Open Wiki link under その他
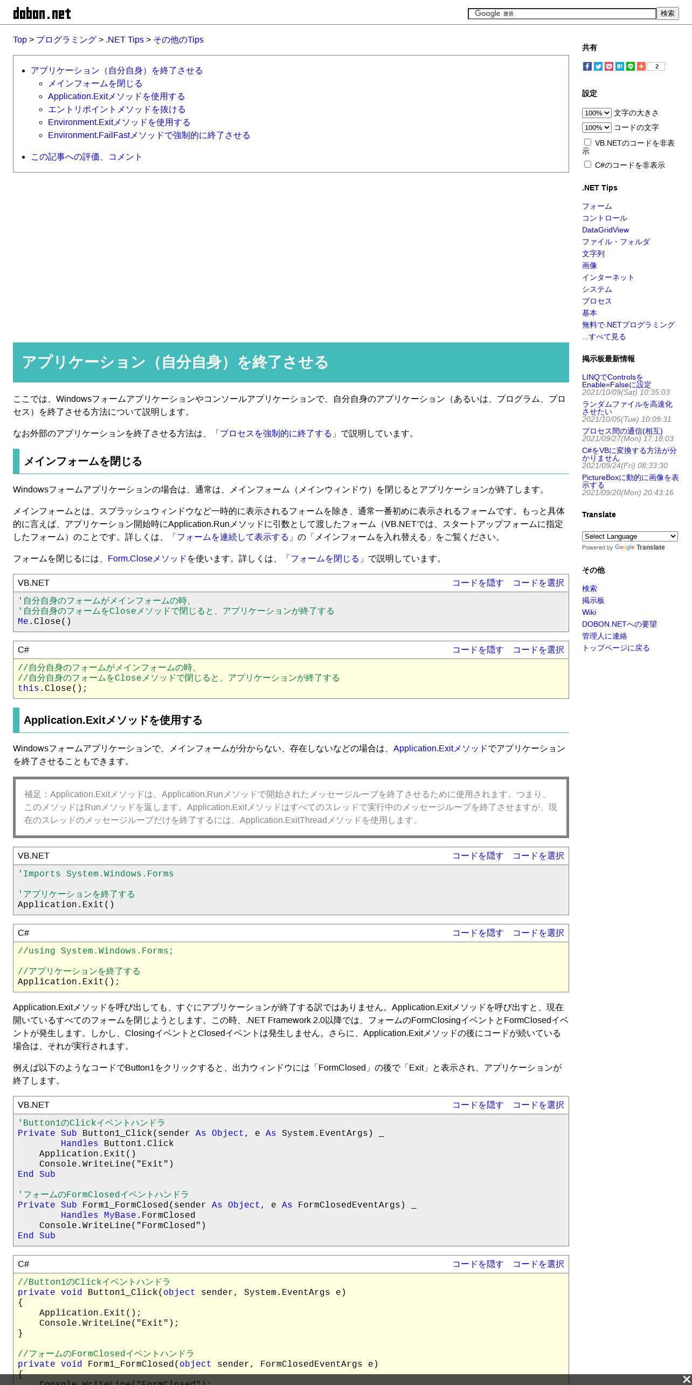This screenshot has height=1385, width=692. (589, 612)
